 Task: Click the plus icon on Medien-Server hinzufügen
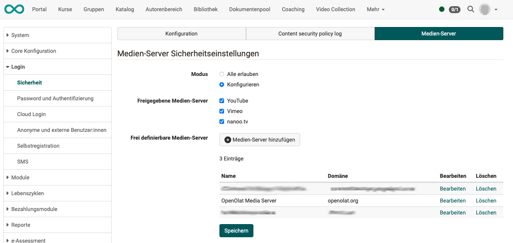tap(227, 140)
